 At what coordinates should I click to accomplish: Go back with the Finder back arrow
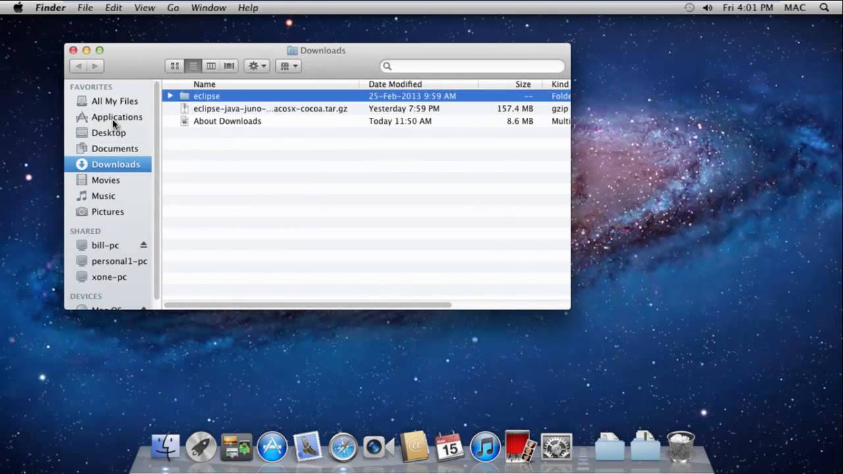[78, 66]
